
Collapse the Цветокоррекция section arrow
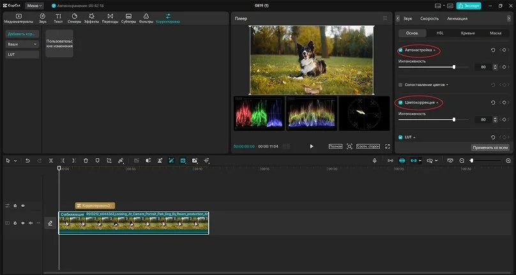[x=437, y=103]
